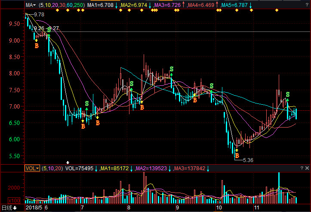Click the help question mark in volume panel

pyautogui.click(x=301, y=168)
